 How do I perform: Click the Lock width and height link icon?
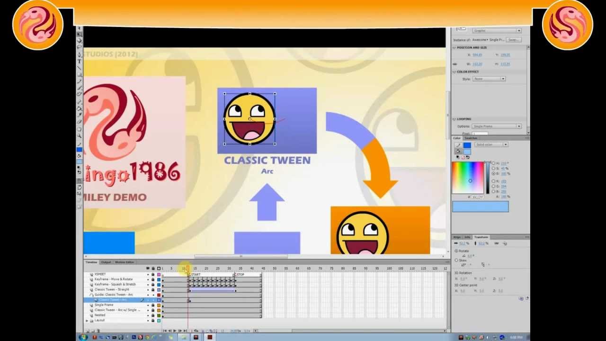(x=455, y=64)
